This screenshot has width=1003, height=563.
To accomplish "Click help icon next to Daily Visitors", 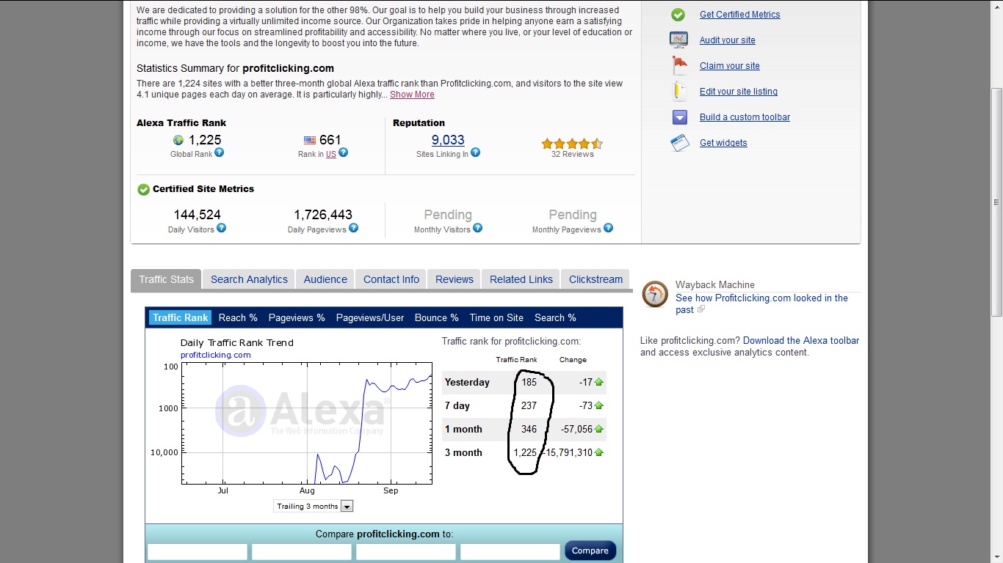I will 221,228.
